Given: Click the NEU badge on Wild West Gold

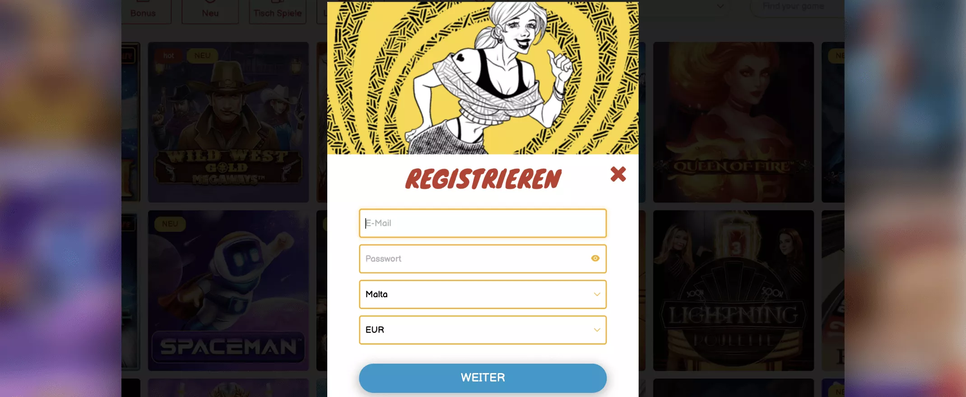Looking at the screenshot, I should pos(202,55).
